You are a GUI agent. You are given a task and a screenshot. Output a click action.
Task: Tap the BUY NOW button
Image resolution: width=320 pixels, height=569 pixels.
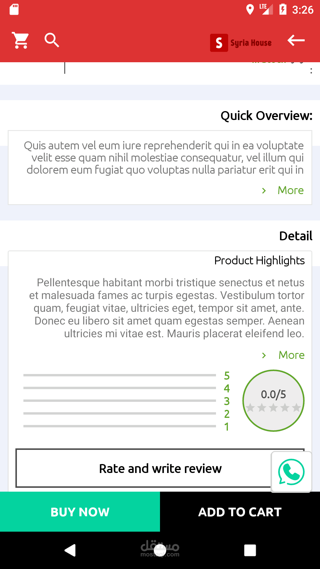[80, 512]
